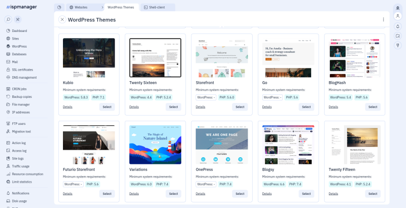406x208 pixels.
Task: Open Site logs
Action: pos(18,158)
